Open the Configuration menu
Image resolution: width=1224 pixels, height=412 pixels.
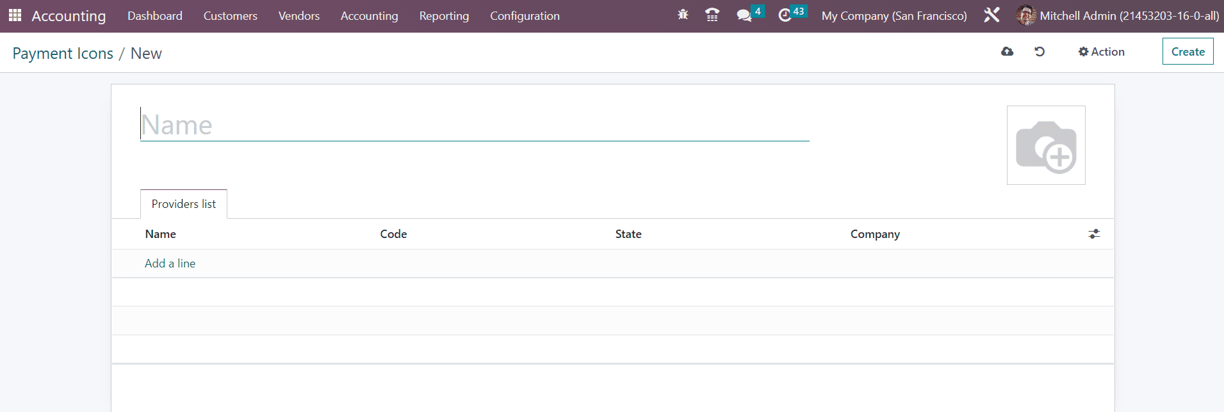point(525,16)
